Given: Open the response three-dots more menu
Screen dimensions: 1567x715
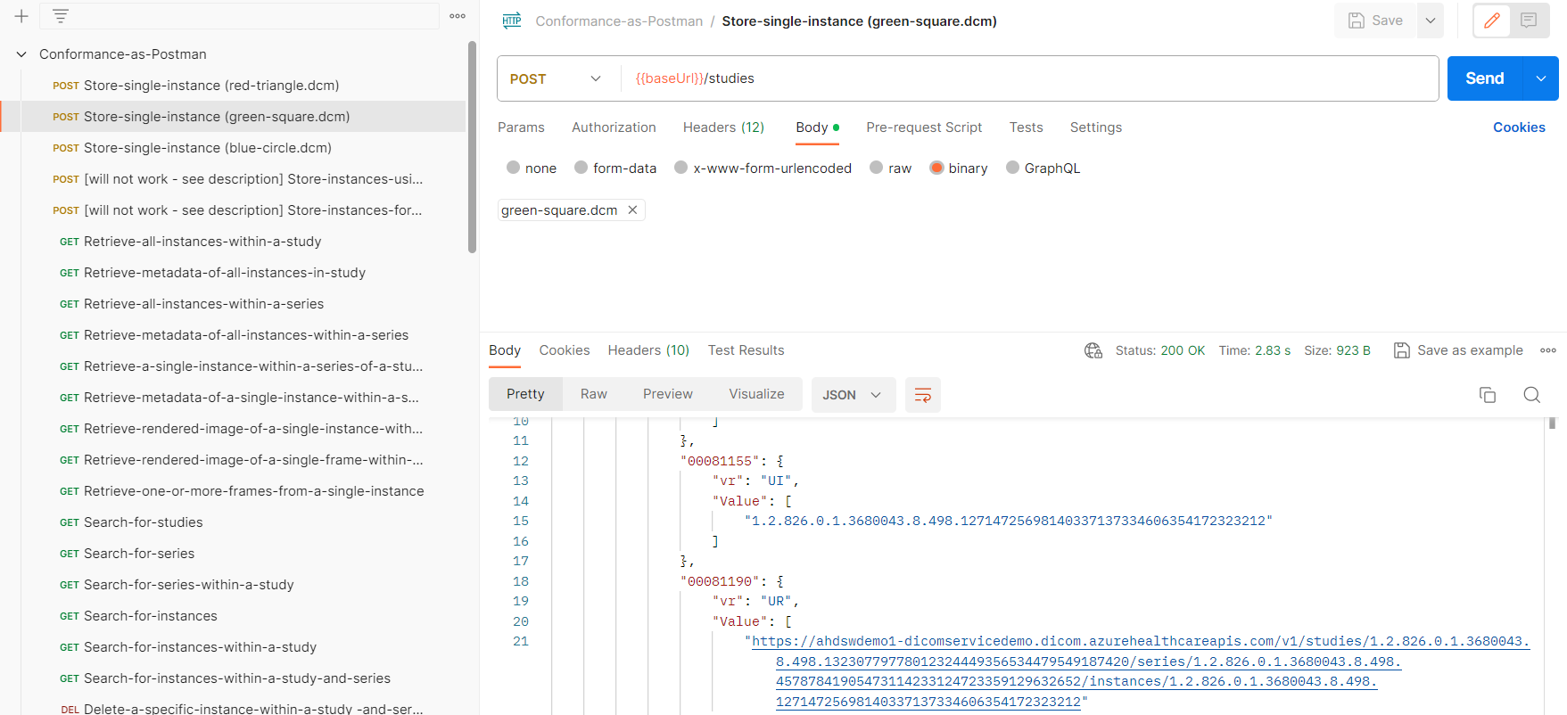Looking at the screenshot, I should click(1548, 350).
